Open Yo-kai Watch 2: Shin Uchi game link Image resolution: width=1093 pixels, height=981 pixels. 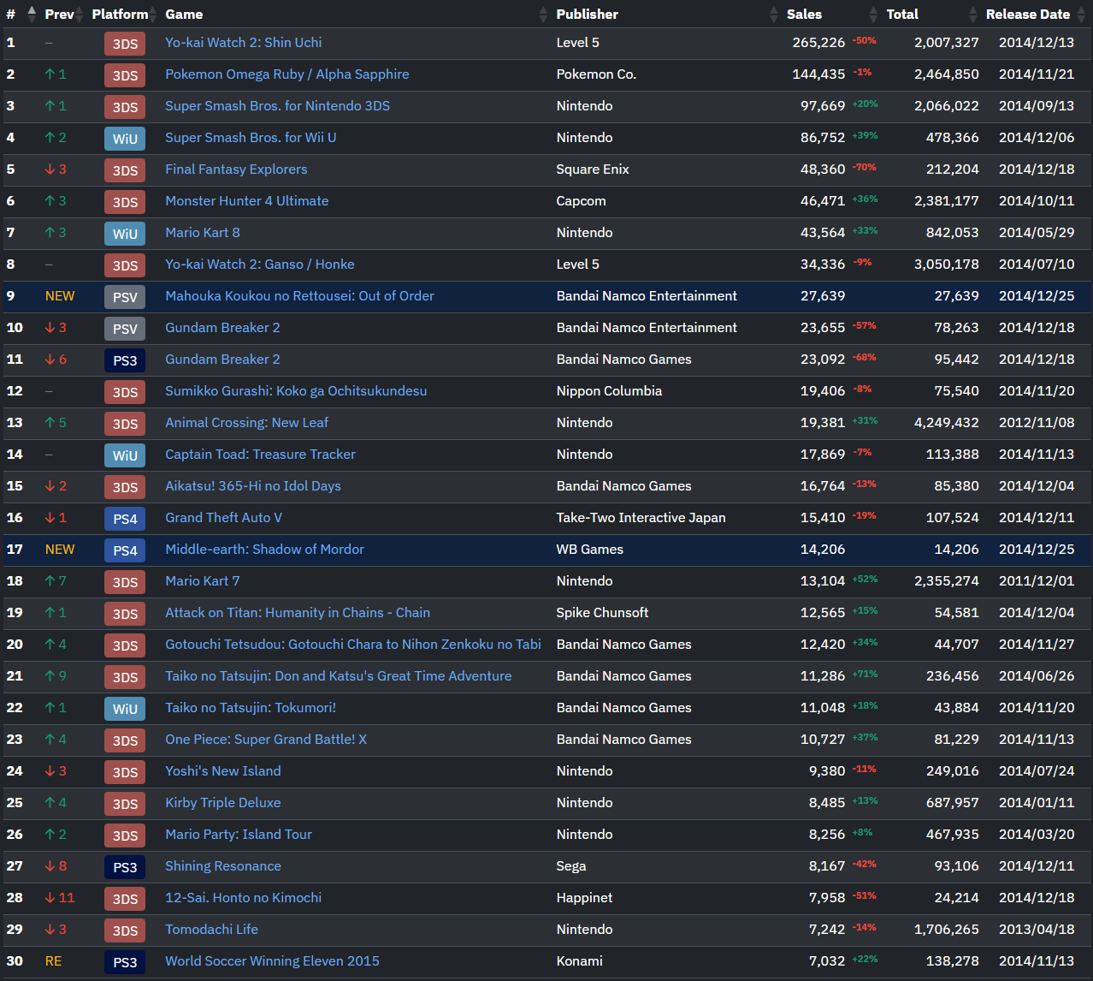tap(244, 42)
